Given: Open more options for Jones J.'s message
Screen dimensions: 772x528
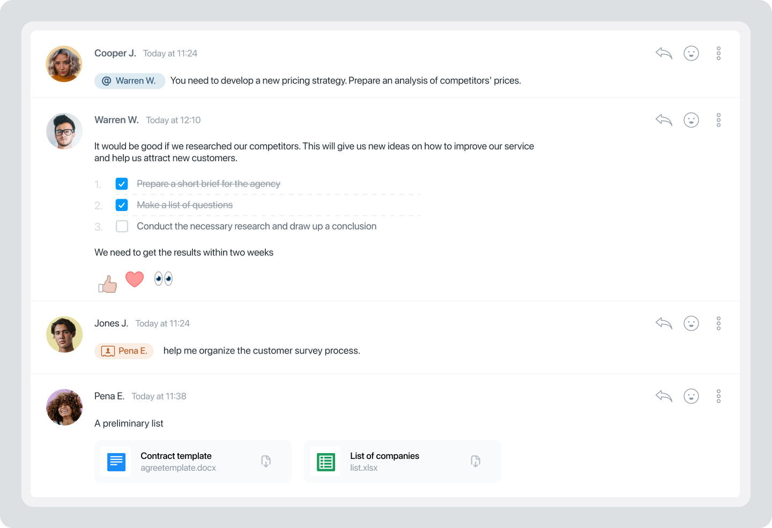Looking at the screenshot, I should 718,323.
